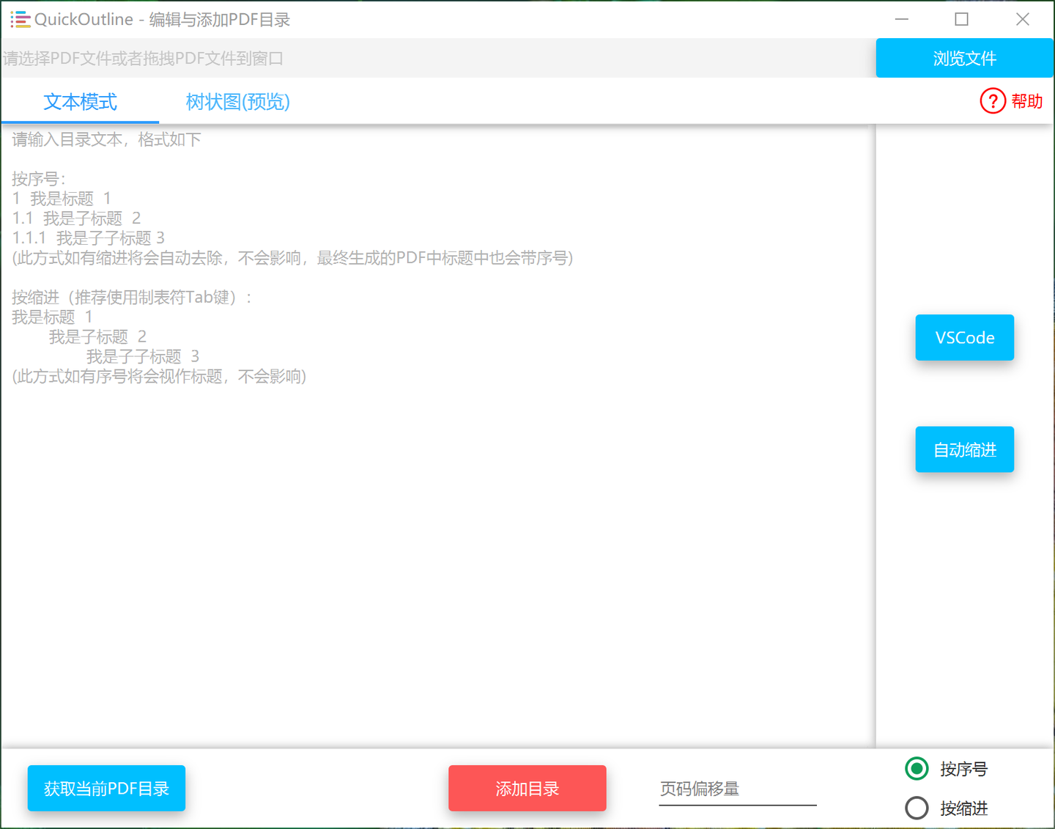
Task: Click the QuickOutline colorful outline logo icon
Action: pos(20,20)
